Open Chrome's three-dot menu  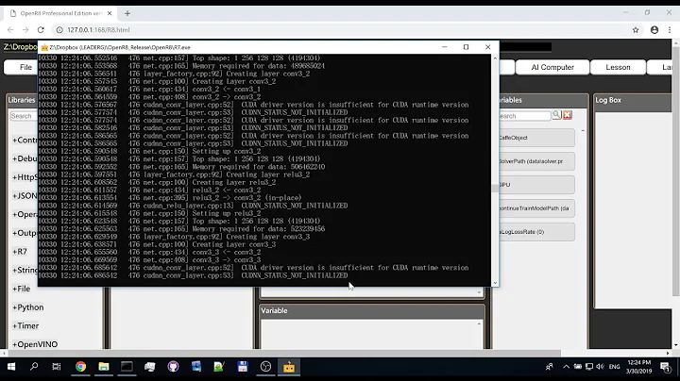coord(670,30)
